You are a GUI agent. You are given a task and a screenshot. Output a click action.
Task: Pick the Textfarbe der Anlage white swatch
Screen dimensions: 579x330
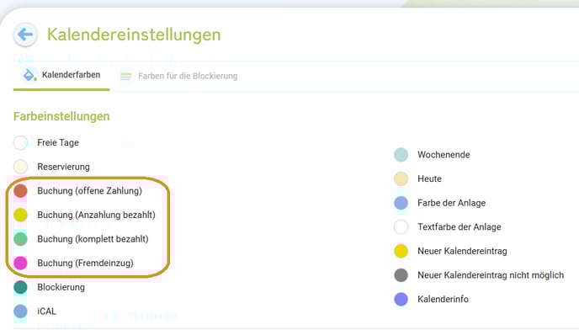[x=401, y=227]
